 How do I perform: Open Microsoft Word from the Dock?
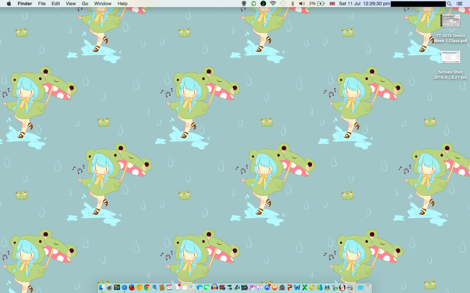point(297,287)
